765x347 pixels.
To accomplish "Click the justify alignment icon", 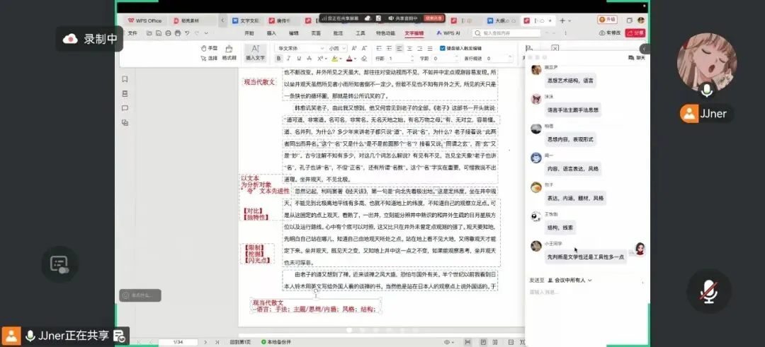I will [431, 48].
